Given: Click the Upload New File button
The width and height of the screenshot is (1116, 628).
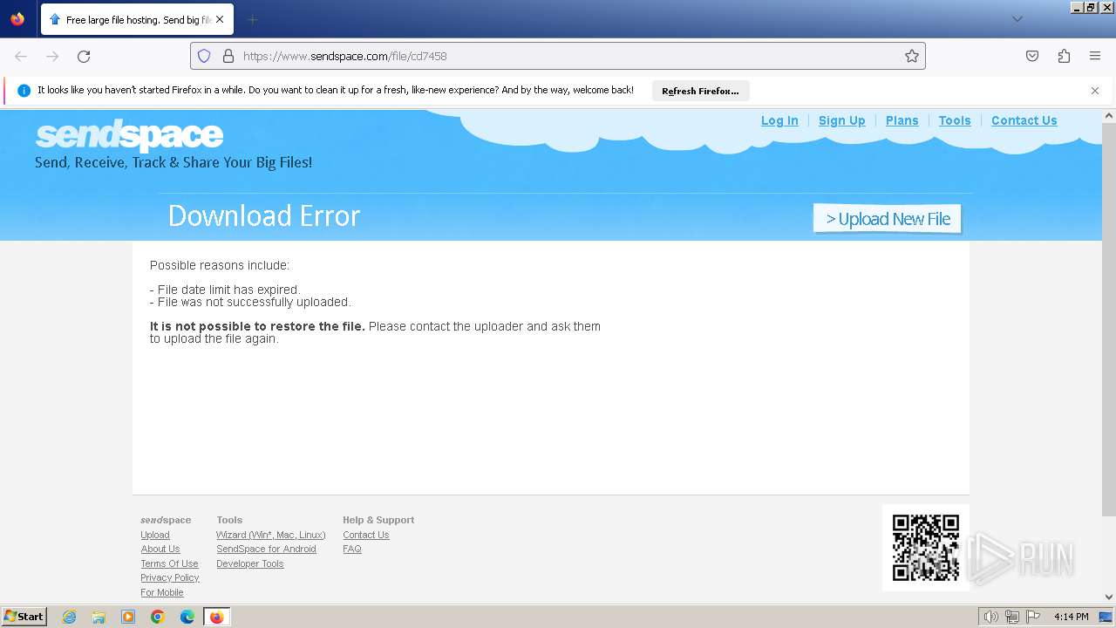Looking at the screenshot, I should [x=888, y=219].
